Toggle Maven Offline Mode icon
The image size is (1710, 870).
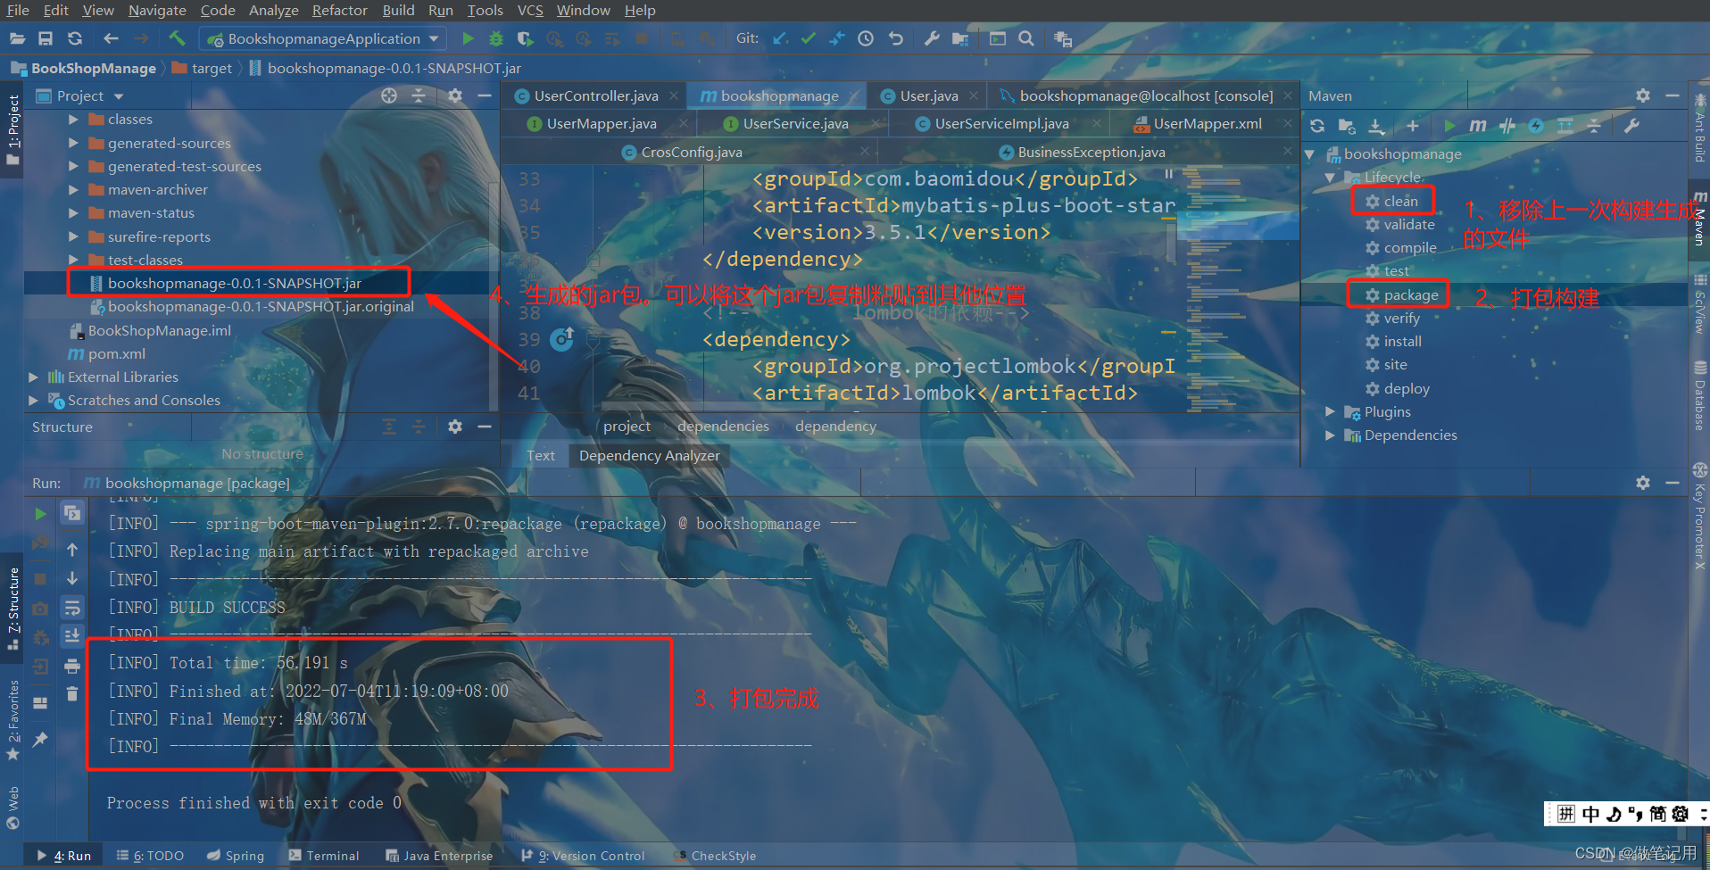[x=1507, y=126]
